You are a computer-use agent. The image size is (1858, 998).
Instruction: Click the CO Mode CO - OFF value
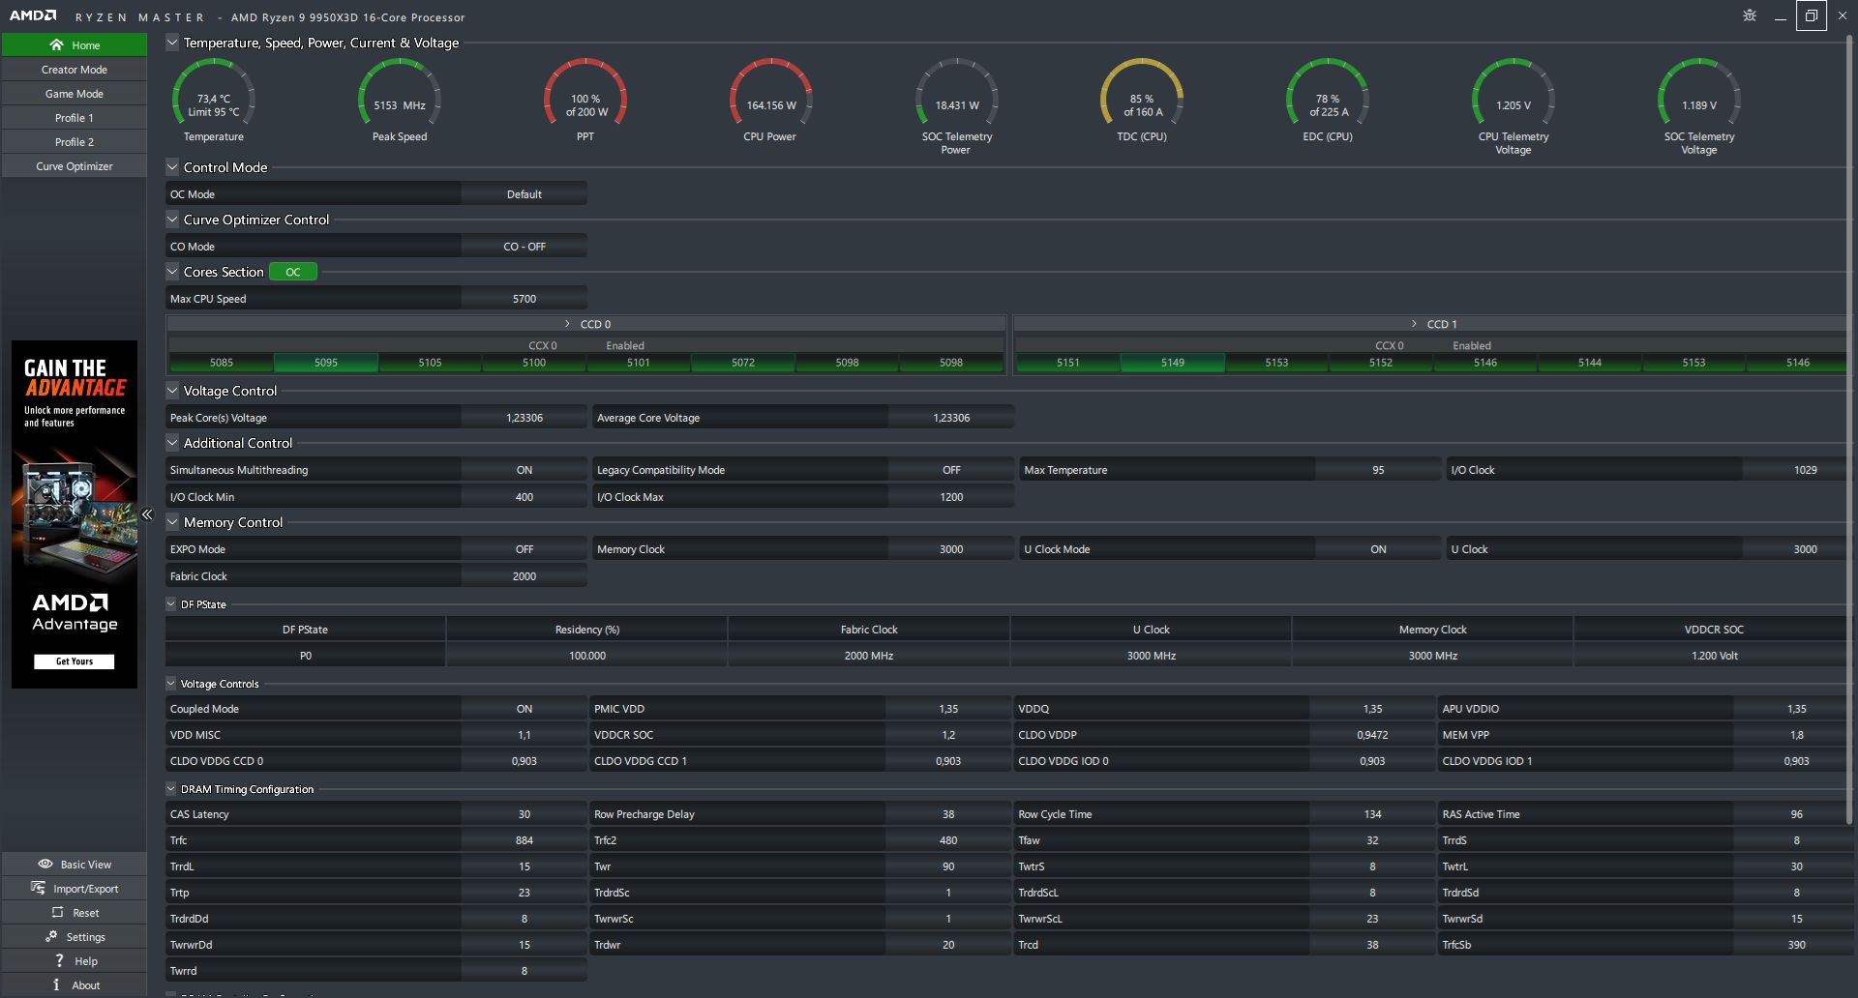pyautogui.click(x=524, y=247)
